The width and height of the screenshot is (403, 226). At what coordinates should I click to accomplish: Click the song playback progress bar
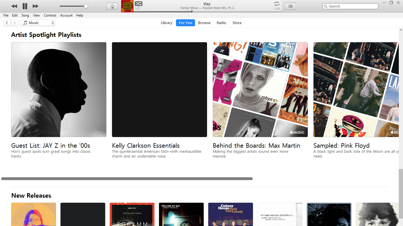tap(208, 11)
